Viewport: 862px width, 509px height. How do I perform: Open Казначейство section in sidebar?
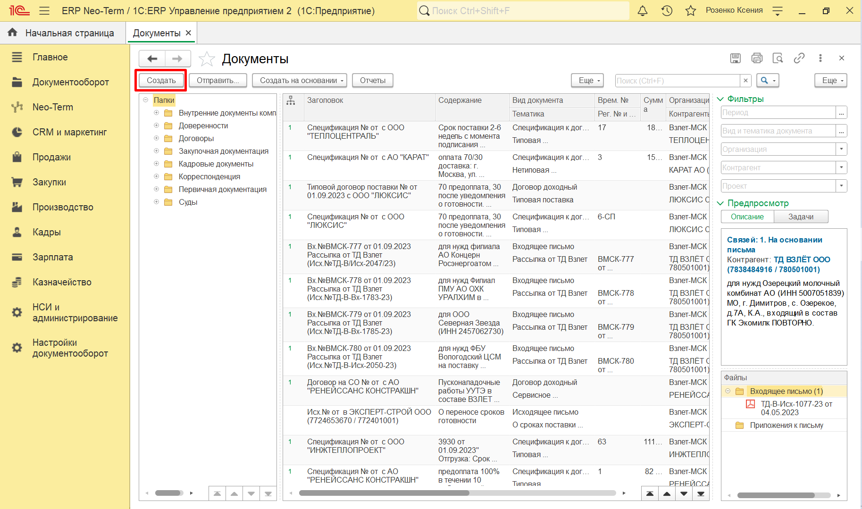[x=62, y=282]
